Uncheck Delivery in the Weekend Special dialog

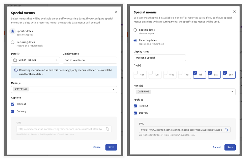pos(135,113)
